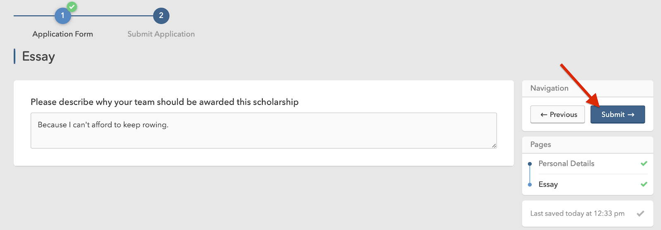The height and width of the screenshot is (230, 661).
Task: Click the Personal Details timeline dot
Action: coord(530,164)
